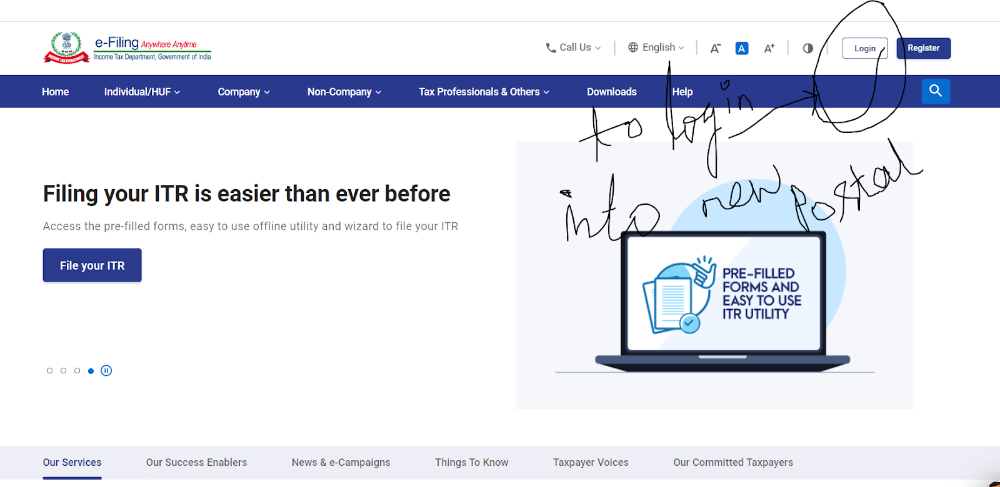Screen dimensions: 1000x487
Task: Expand the Call Us dropdown
Action: pos(574,47)
